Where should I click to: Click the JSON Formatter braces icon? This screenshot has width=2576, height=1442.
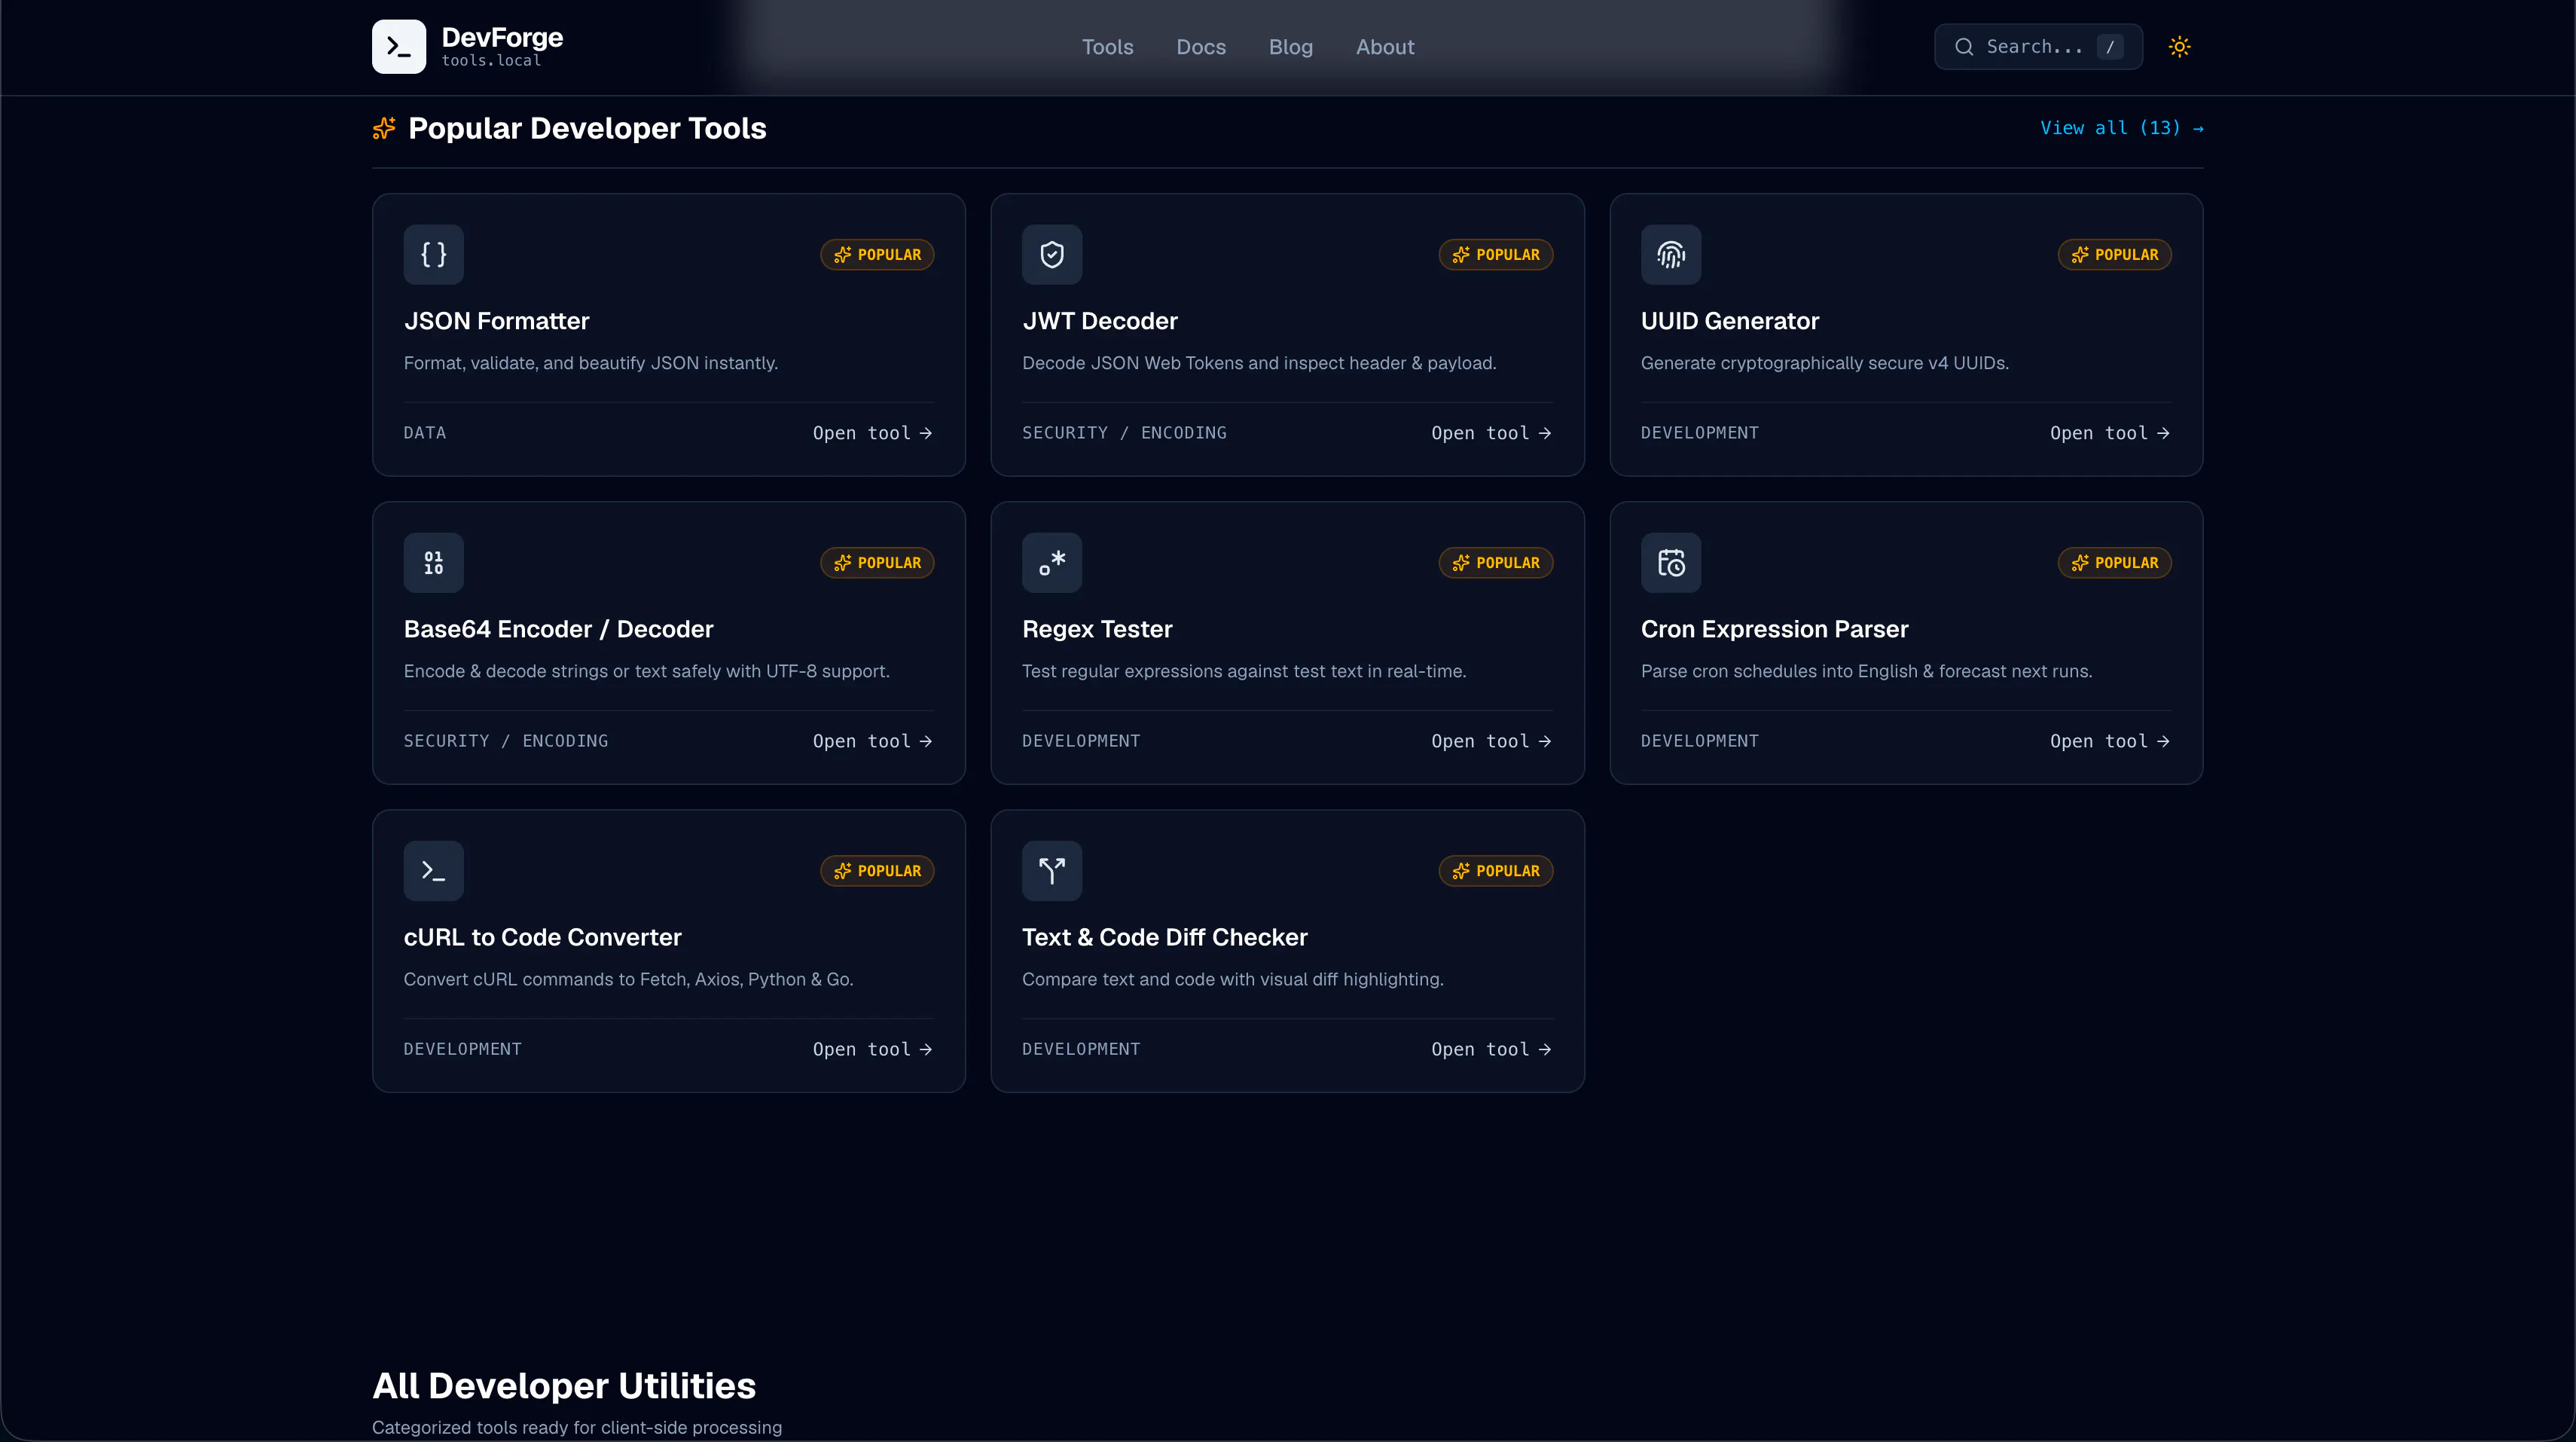point(433,254)
